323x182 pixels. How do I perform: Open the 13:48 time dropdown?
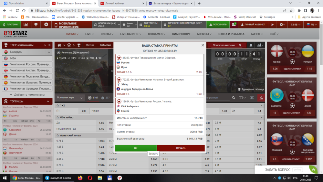296,25
